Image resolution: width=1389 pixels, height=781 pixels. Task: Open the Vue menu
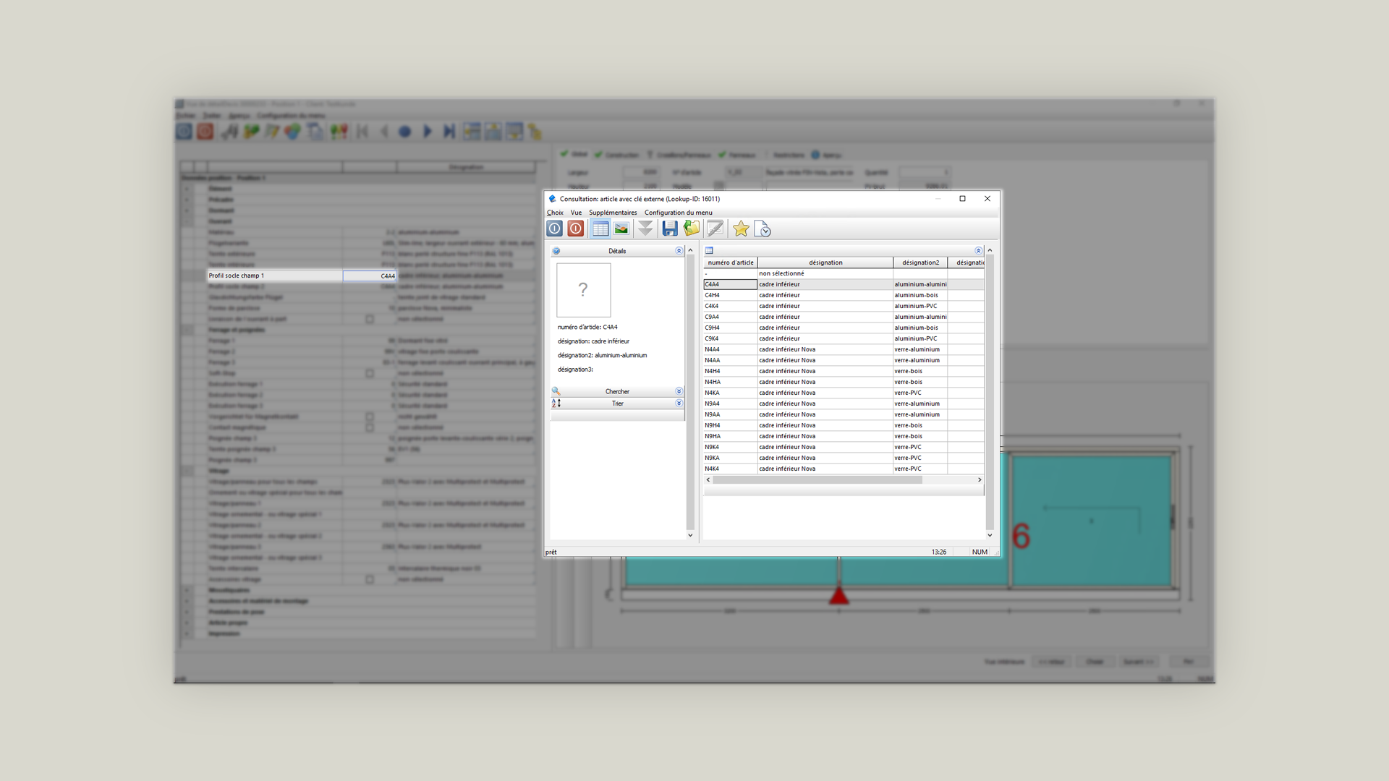(x=576, y=213)
